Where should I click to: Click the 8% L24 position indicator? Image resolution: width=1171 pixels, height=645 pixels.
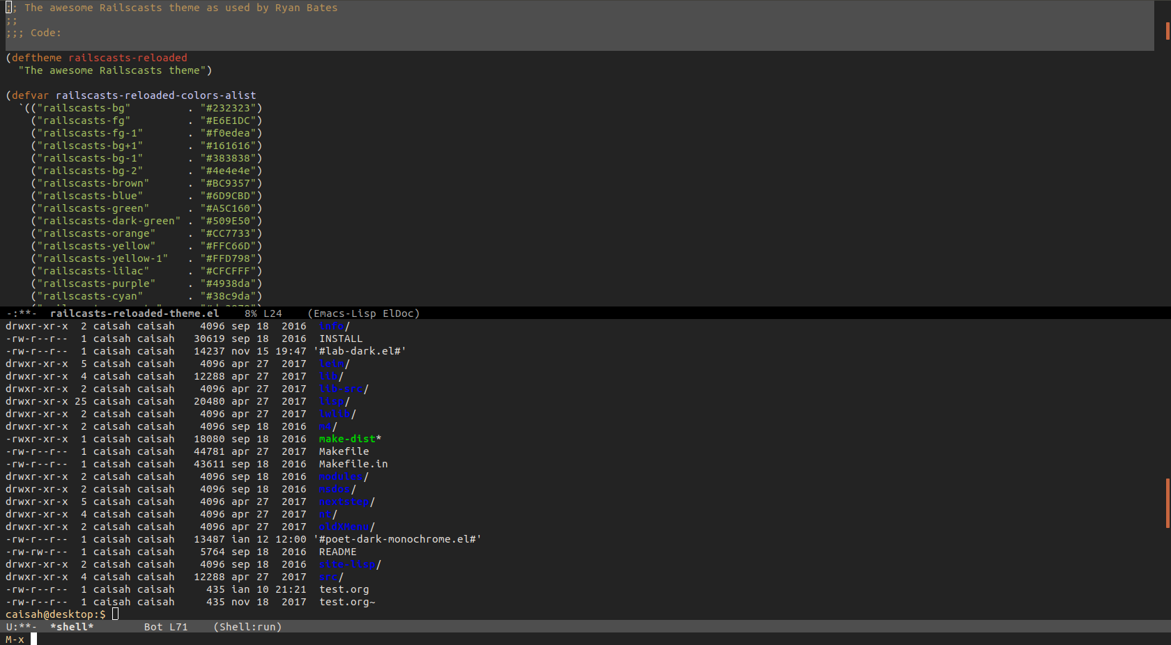coord(263,313)
